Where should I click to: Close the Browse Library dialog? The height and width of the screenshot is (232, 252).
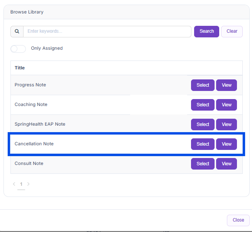click(238, 220)
